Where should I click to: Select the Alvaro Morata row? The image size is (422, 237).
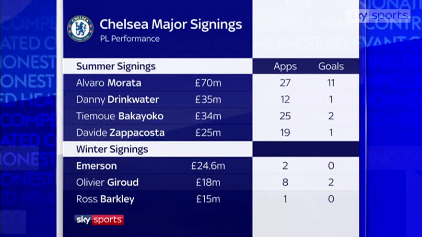(211, 83)
